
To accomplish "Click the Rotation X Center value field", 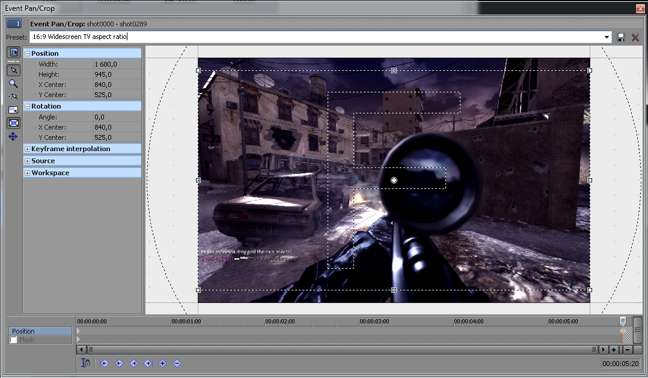I will [117, 127].
